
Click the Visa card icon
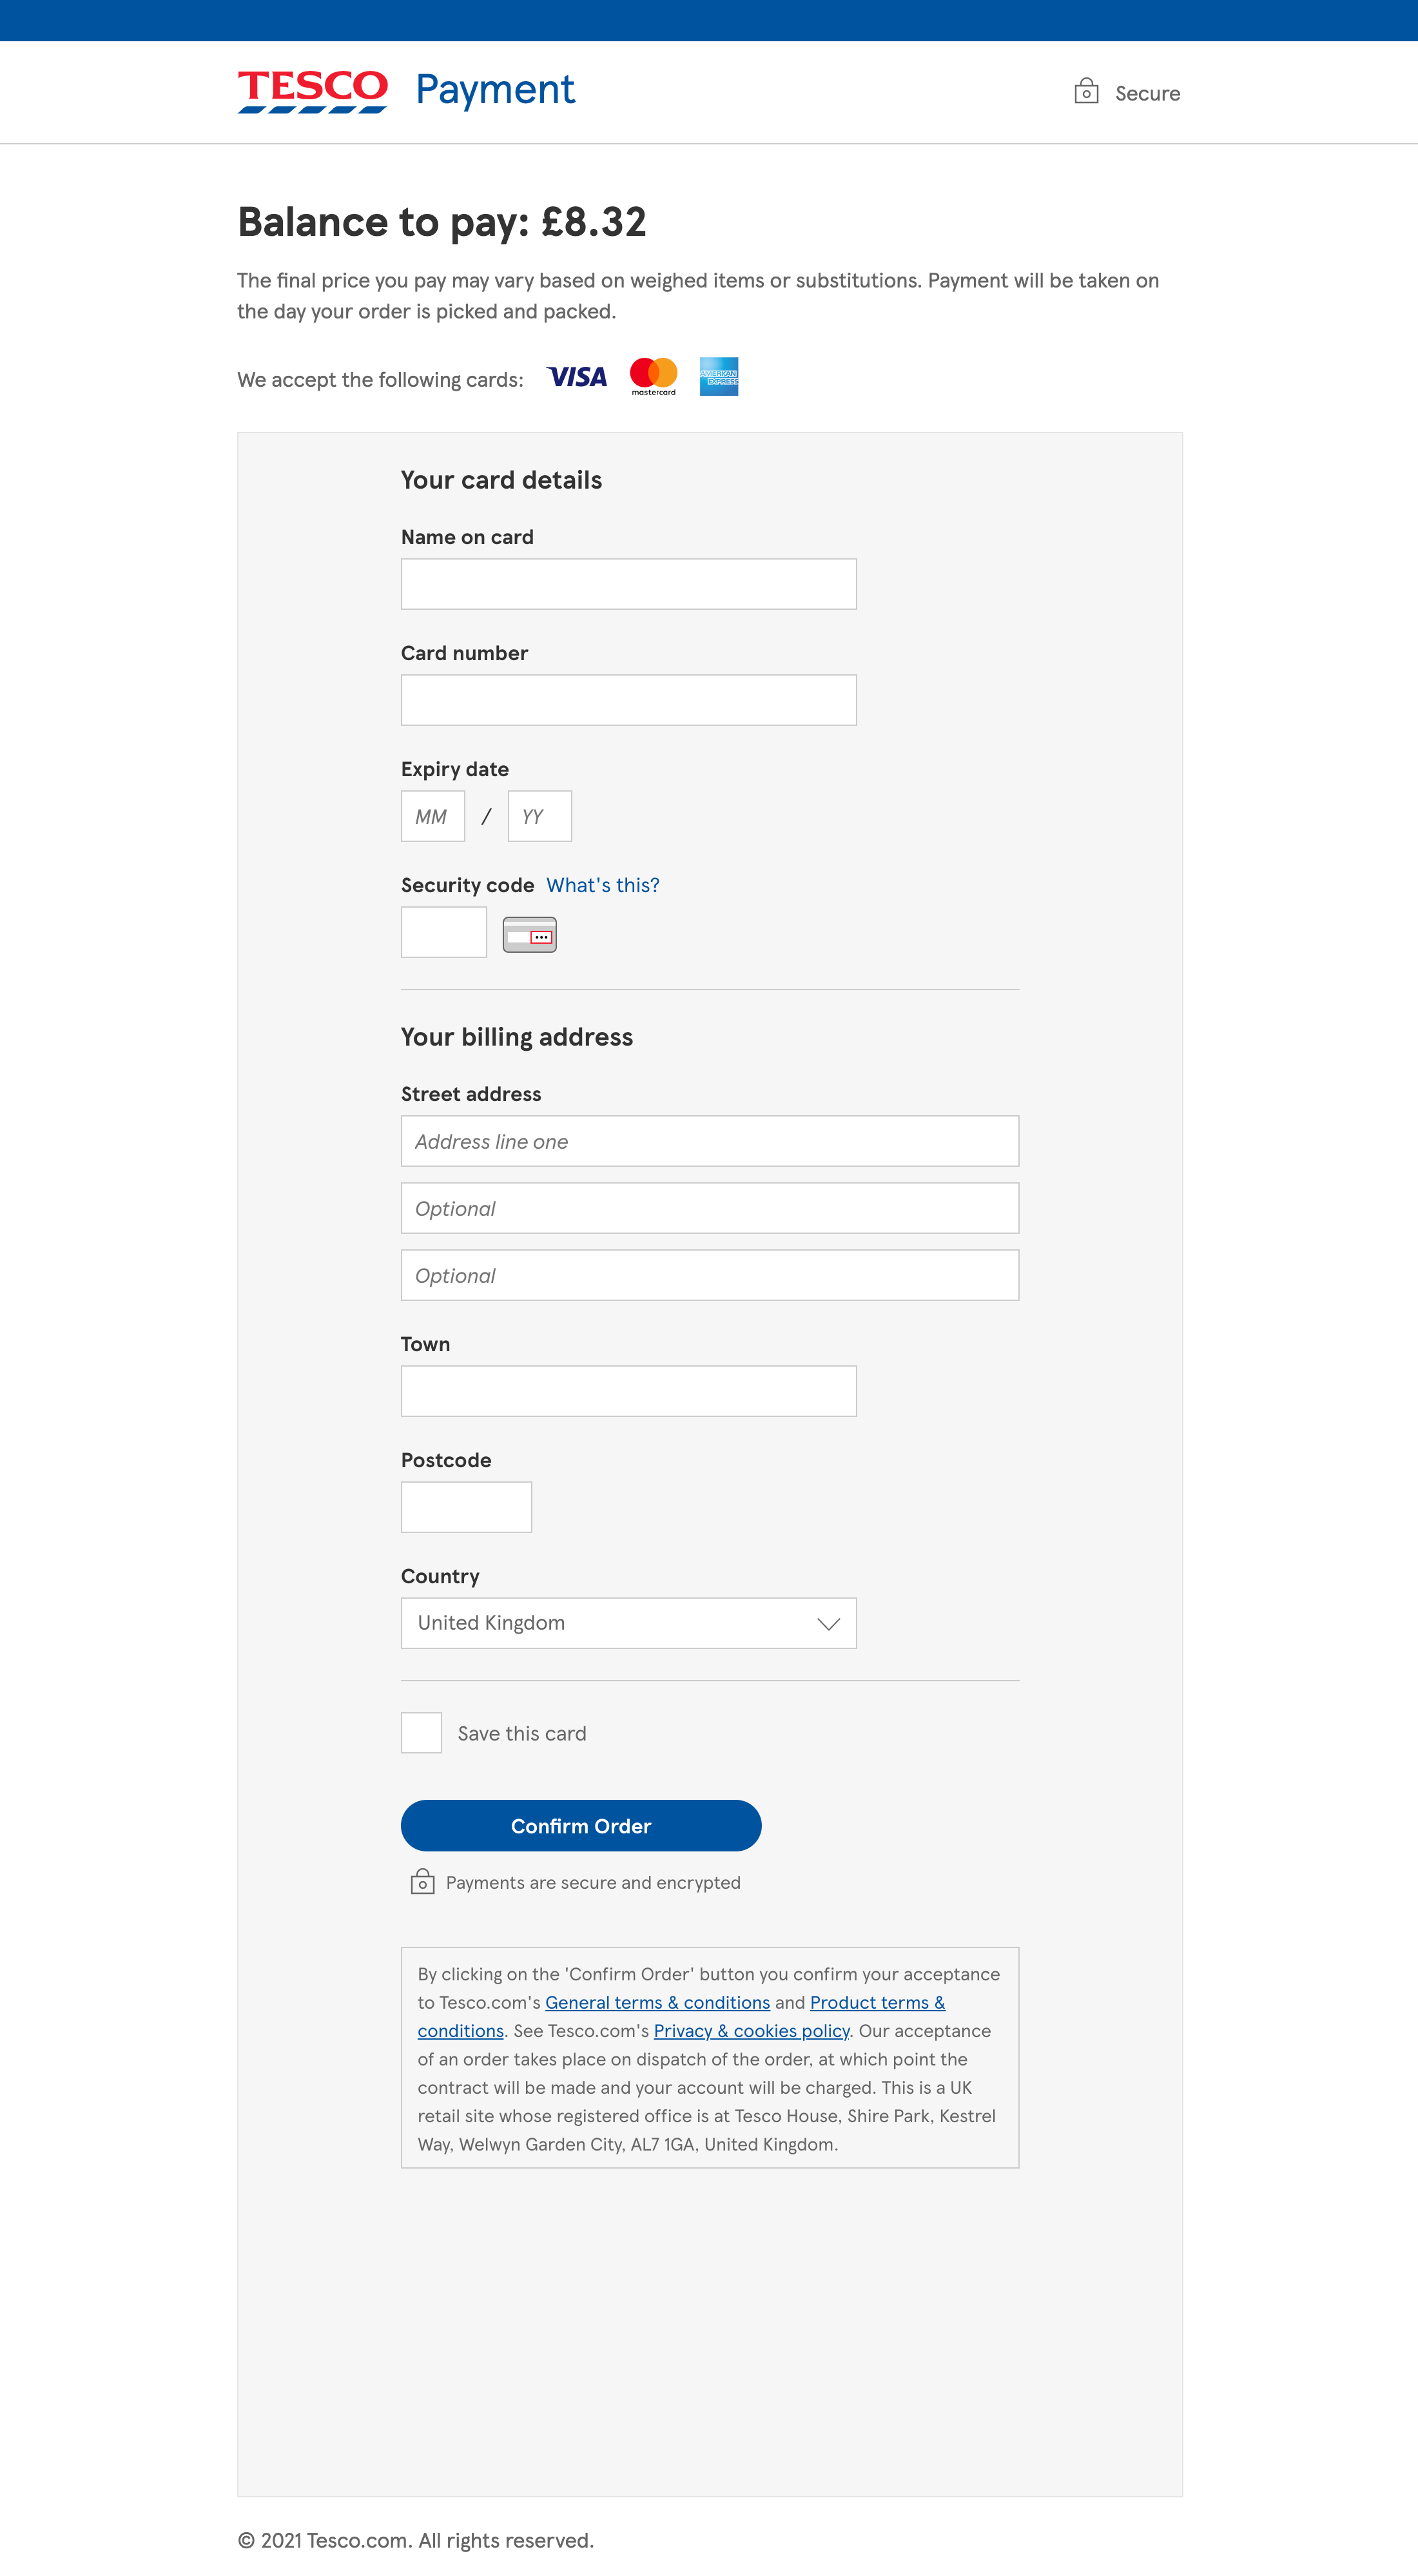coord(577,377)
